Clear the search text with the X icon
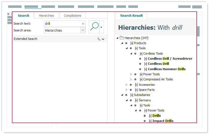This screenshot has height=135, width=210. pyautogui.click(x=83, y=24)
